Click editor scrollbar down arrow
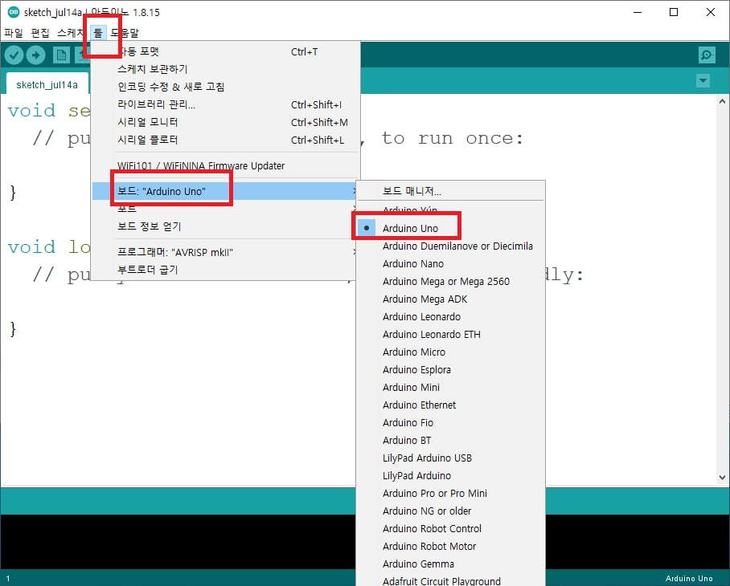This screenshot has width=730, height=586. pyautogui.click(x=722, y=478)
